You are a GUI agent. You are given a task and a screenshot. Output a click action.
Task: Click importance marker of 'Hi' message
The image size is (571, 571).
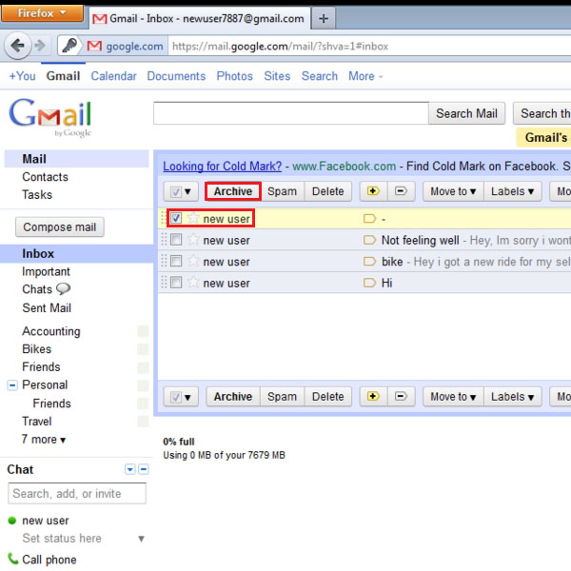[369, 283]
